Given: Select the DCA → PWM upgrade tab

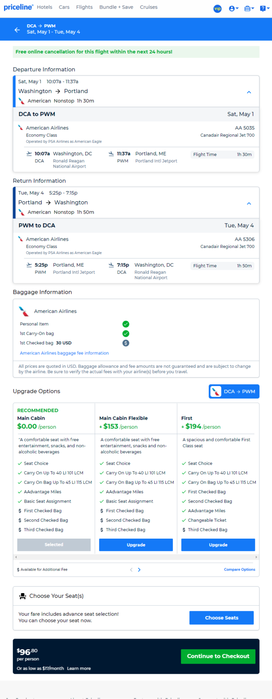Looking at the screenshot, I should click(234, 391).
